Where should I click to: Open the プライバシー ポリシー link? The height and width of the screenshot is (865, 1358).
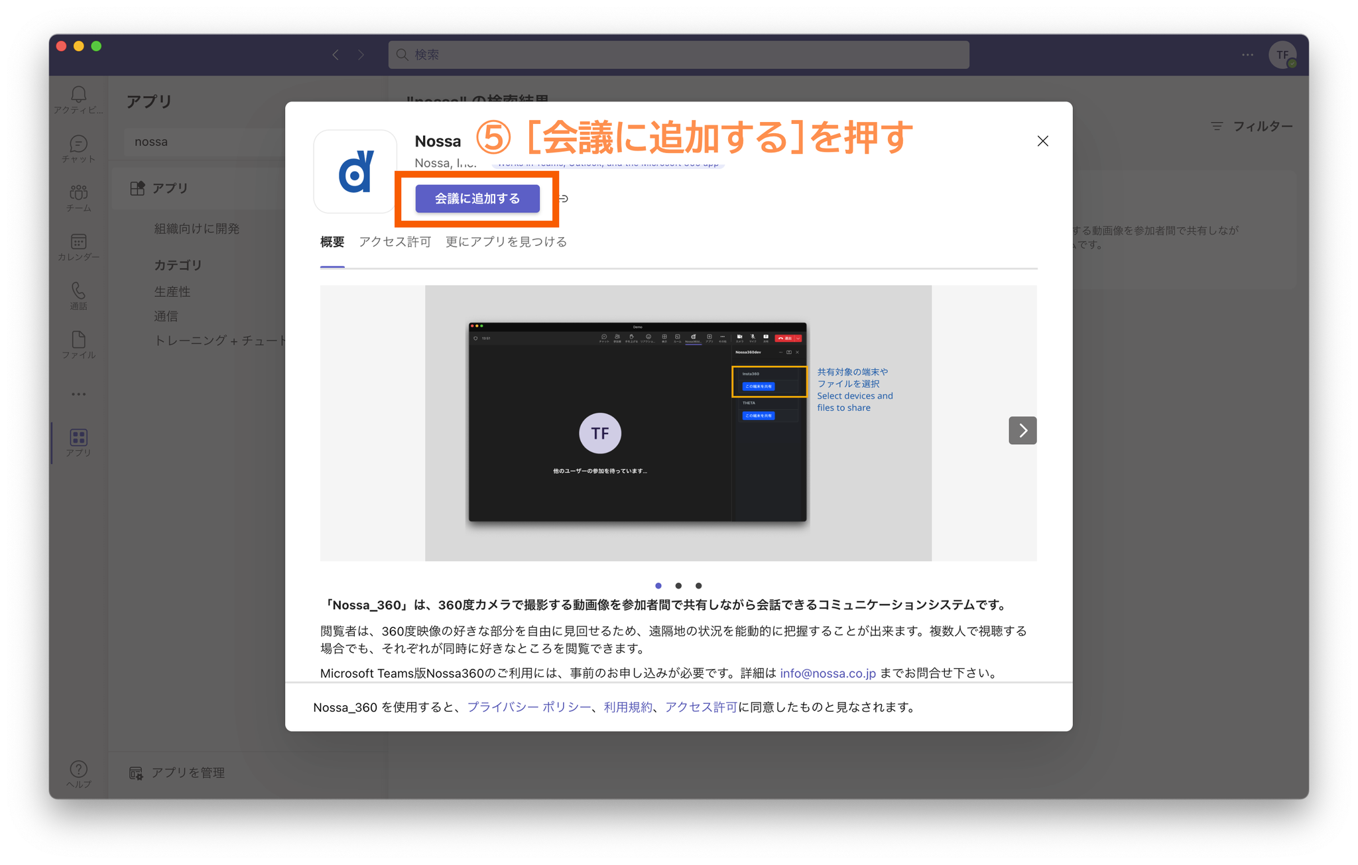tap(528, 707)
